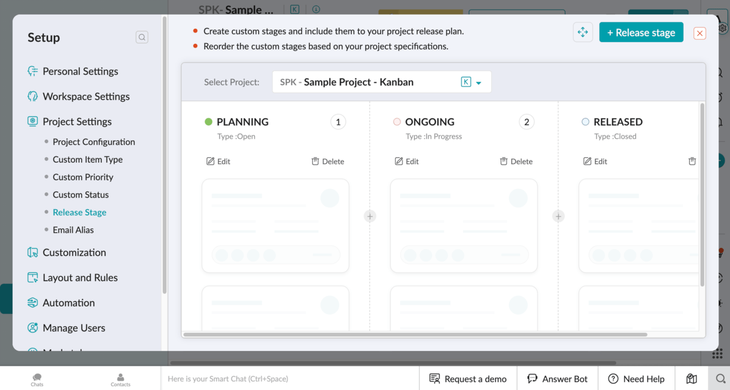Open search in the Setup panel
Image resolution: width=730 pixels, height=390 pixels.
pyautogui.click(x=141, y=37)
